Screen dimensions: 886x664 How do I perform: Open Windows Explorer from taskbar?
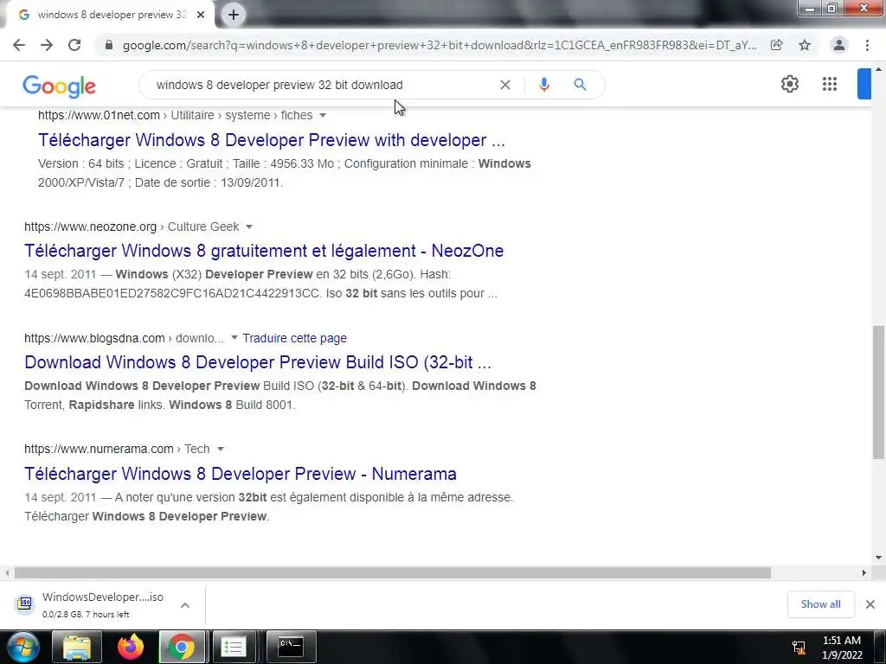click(77, 647)
